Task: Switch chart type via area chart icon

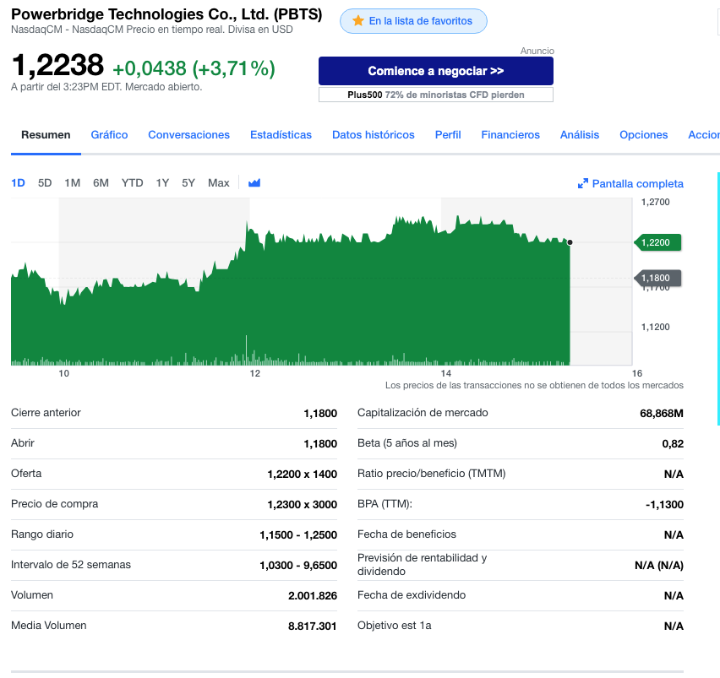Action: pyautogui.click(x=254, y=183)
